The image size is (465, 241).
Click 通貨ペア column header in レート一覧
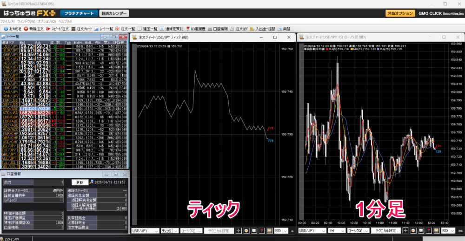(10, 43)
